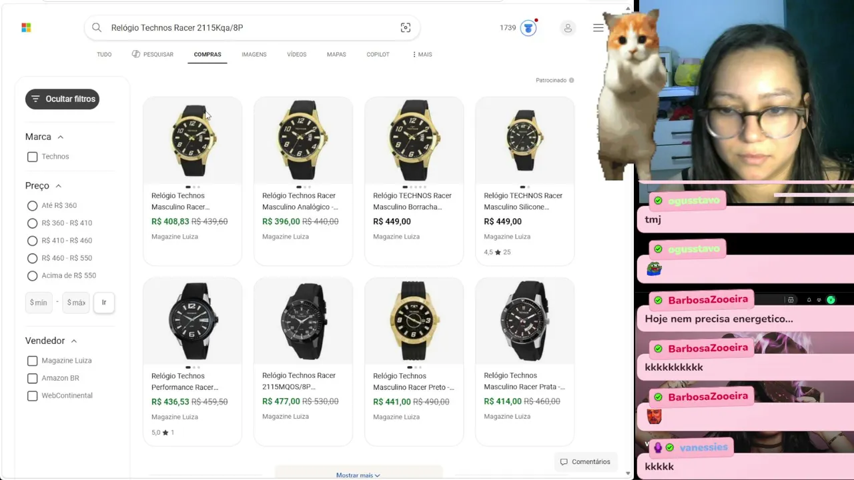Tick the Amazon BR checkbox
This screenshot has width=854, height=480.
tap(32, 378)
